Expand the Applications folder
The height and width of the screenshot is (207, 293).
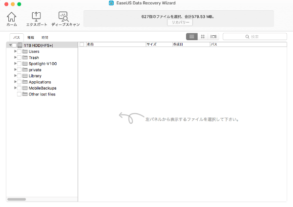[15, 82]
